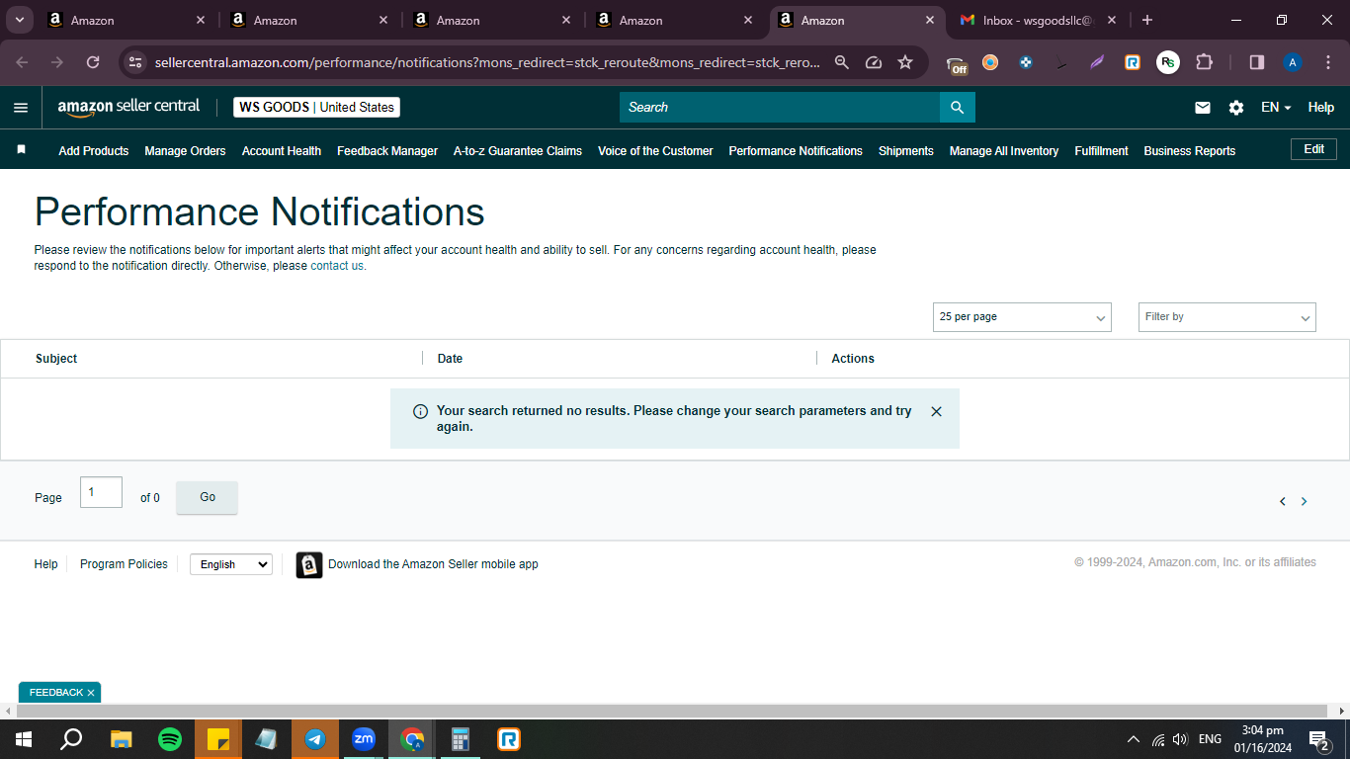The width and height of the screenshot is (1350, 759).
Task: Close the FEEDBACK tab widget
Action: (x=91, y=693)
